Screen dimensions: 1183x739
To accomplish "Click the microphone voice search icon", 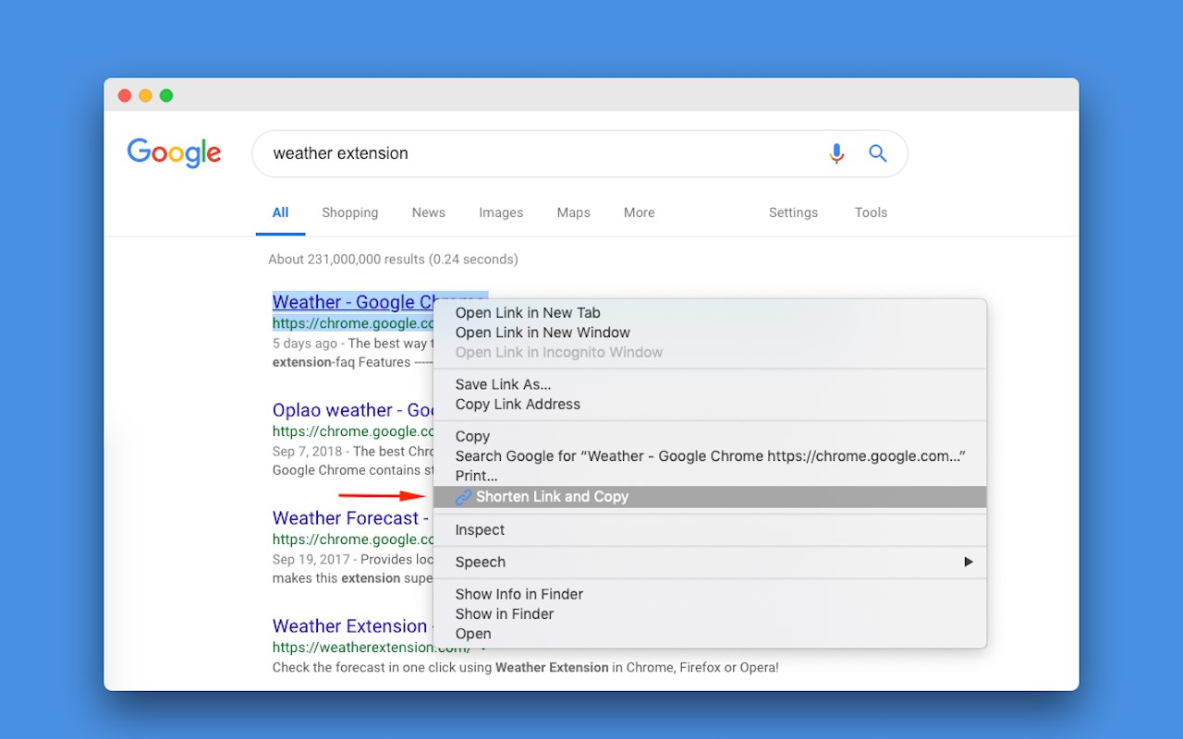I will coord(836,153).
